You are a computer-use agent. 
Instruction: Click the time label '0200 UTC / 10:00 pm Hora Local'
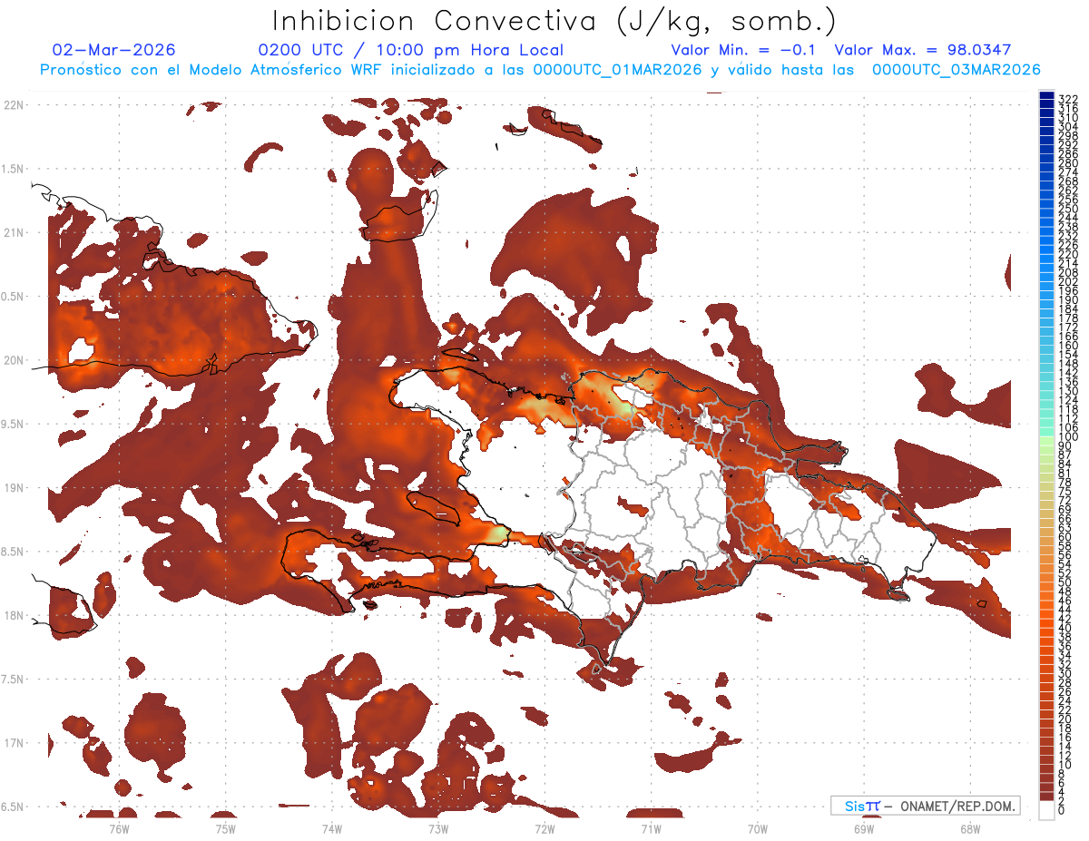click(411, 50)
